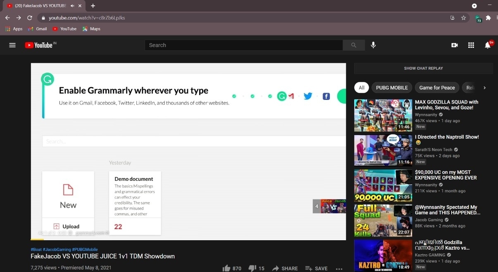This screenshot has width=498, height=272.
Task: Click the video title FakeJacob VS YOUTUBE JUICE
Action: pyautogui.click(x=102, y=256)
